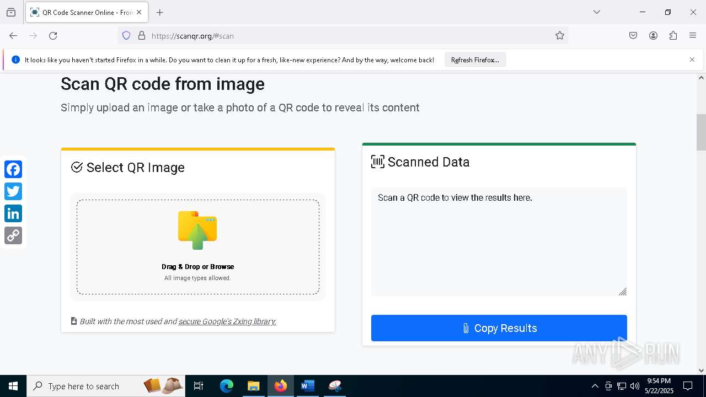
Task: Open Firefox tracking protection shield
Action: pos(126,36)
